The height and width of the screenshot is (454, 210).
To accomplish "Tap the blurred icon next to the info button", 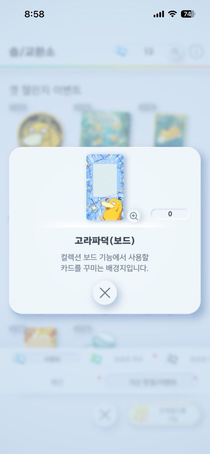I will [x=175, y=52].
